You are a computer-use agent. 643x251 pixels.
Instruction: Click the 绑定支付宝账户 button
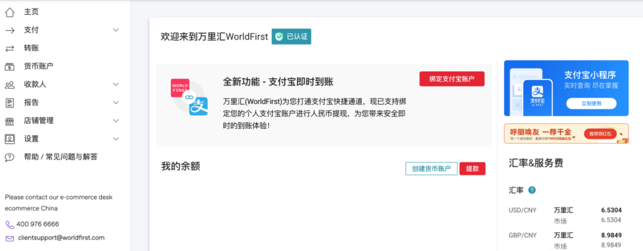click(452, 79)
